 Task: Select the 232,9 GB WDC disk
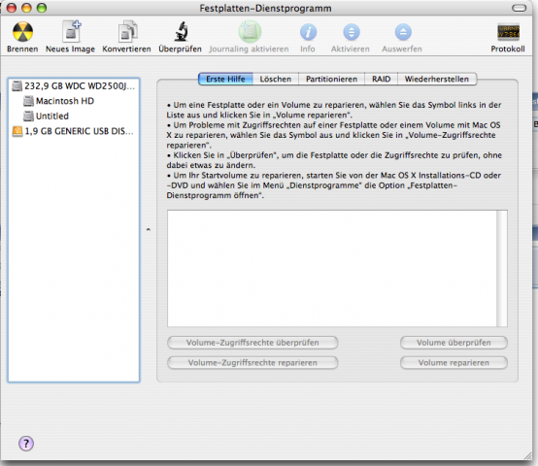(x=74, y=85)
